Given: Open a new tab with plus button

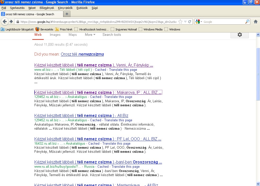Looking at the screenshot, I should (x=67, y=14).
